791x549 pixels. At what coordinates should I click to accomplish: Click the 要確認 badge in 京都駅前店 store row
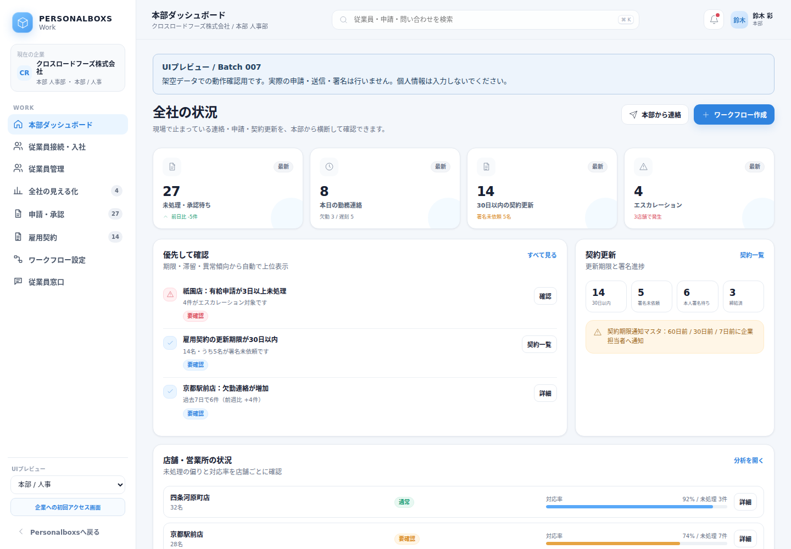407,539
